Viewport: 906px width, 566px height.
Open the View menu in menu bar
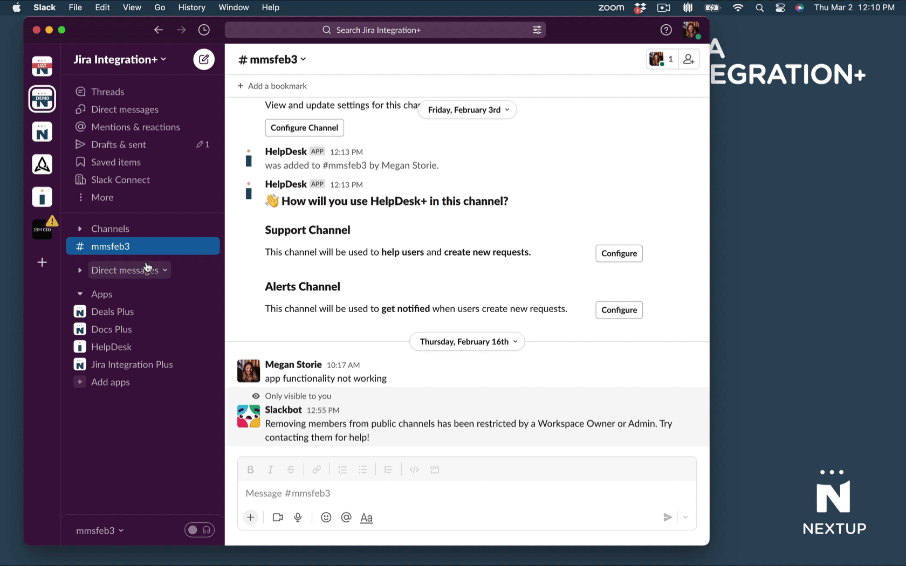[x=132, y=8]
